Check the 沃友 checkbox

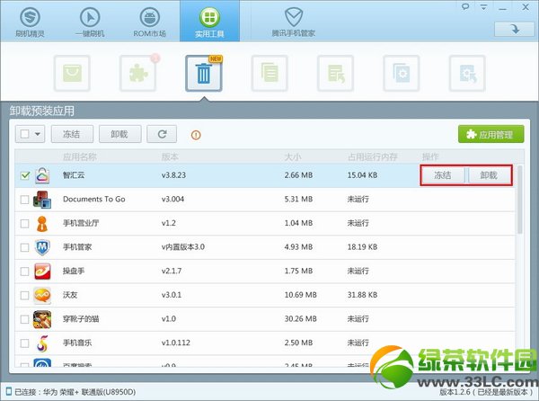[x=25, y=295]
